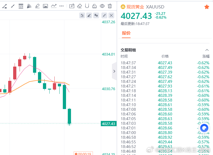Click the gold XAUUSD symbol icon
The image size is (213, 155).
(x=123, y=7)
